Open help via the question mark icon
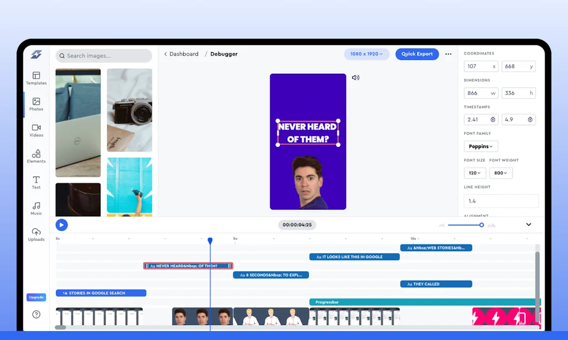 tap(36, 314)
